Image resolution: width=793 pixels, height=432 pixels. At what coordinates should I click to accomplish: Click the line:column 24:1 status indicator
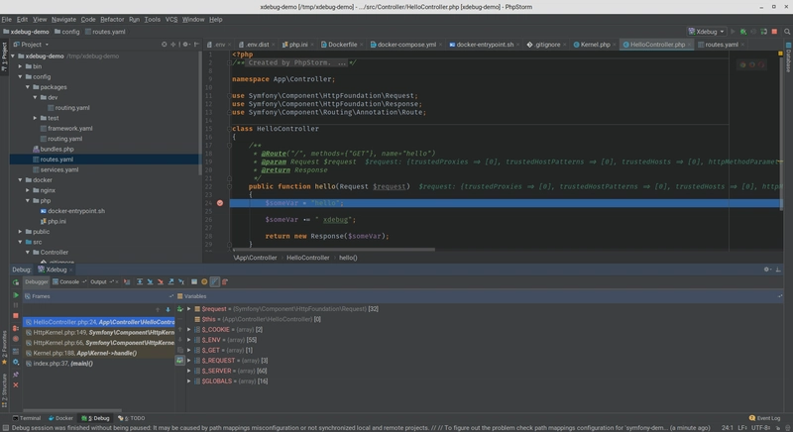click(x=728, y=428)
